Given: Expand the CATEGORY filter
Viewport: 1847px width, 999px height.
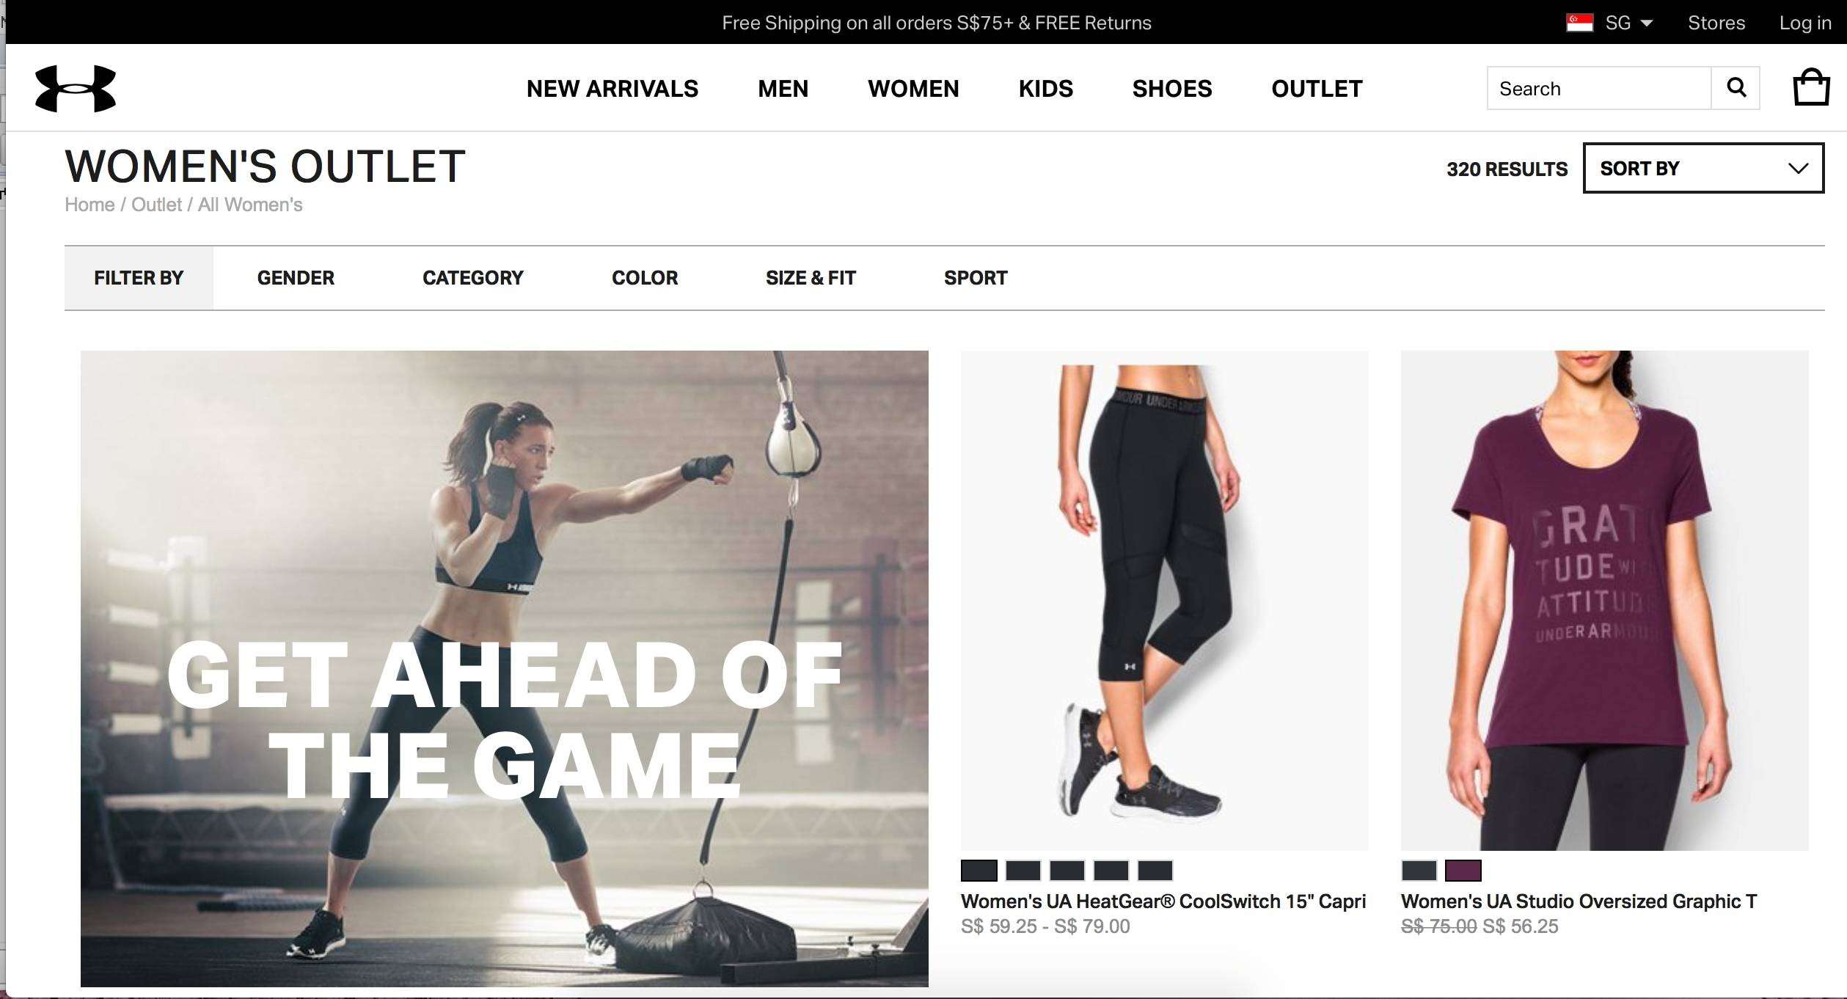Looking at the screenshot, I should [472, 278].
